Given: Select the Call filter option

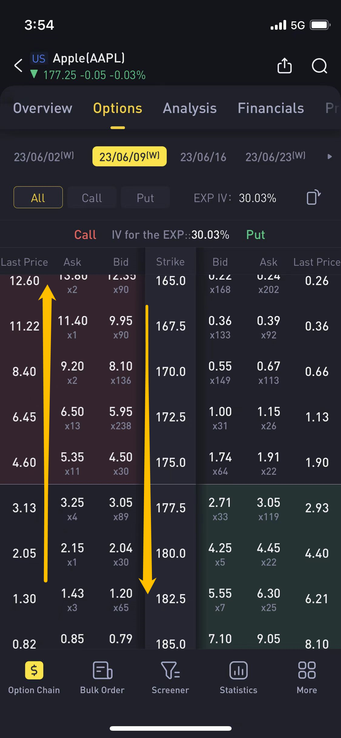Looking at the screenshot, I should pos(92,197).
